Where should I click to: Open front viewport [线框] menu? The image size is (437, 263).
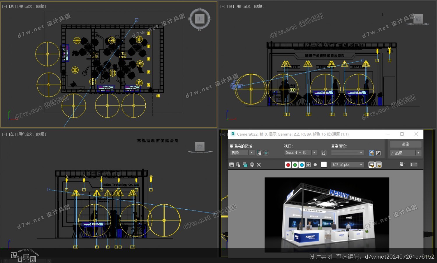pyautogui.click(x=259, y=6)
